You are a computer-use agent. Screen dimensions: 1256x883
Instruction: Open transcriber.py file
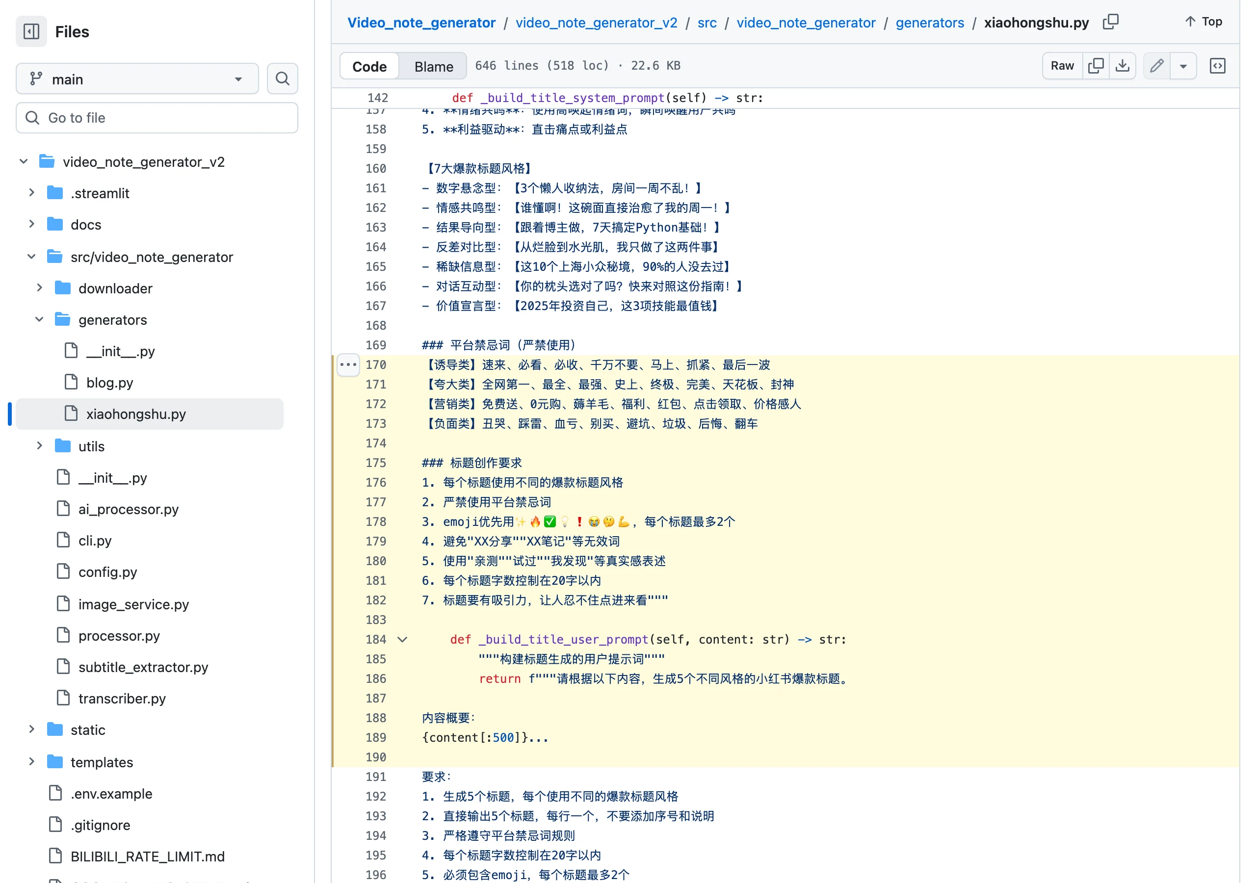[122, 699]
